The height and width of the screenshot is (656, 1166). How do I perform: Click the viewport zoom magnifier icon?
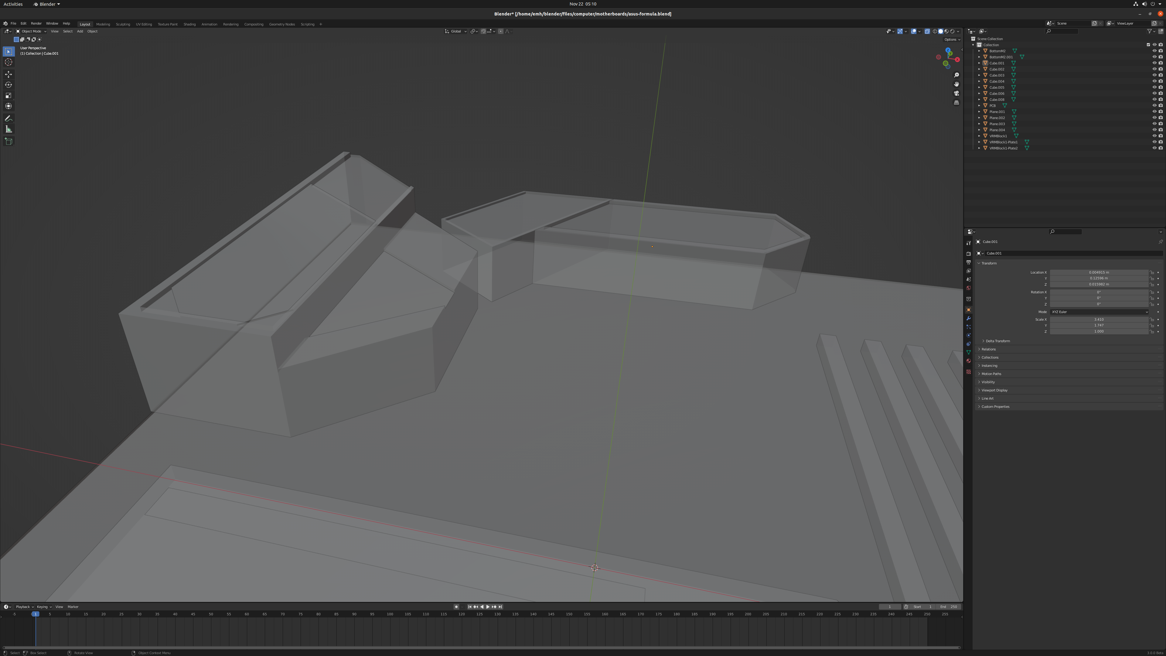(x=956, y=75)
